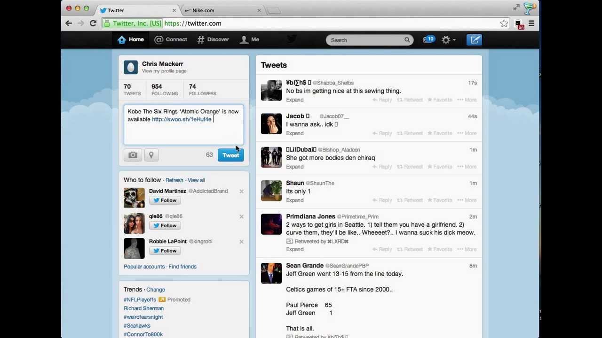
Task: Open Popular accounts link
Action: pyautogui.click(x=144, y=267)
